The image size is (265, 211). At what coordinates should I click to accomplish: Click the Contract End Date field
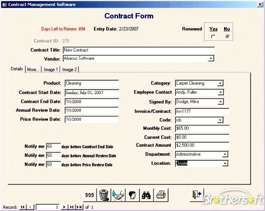point(92,102)
